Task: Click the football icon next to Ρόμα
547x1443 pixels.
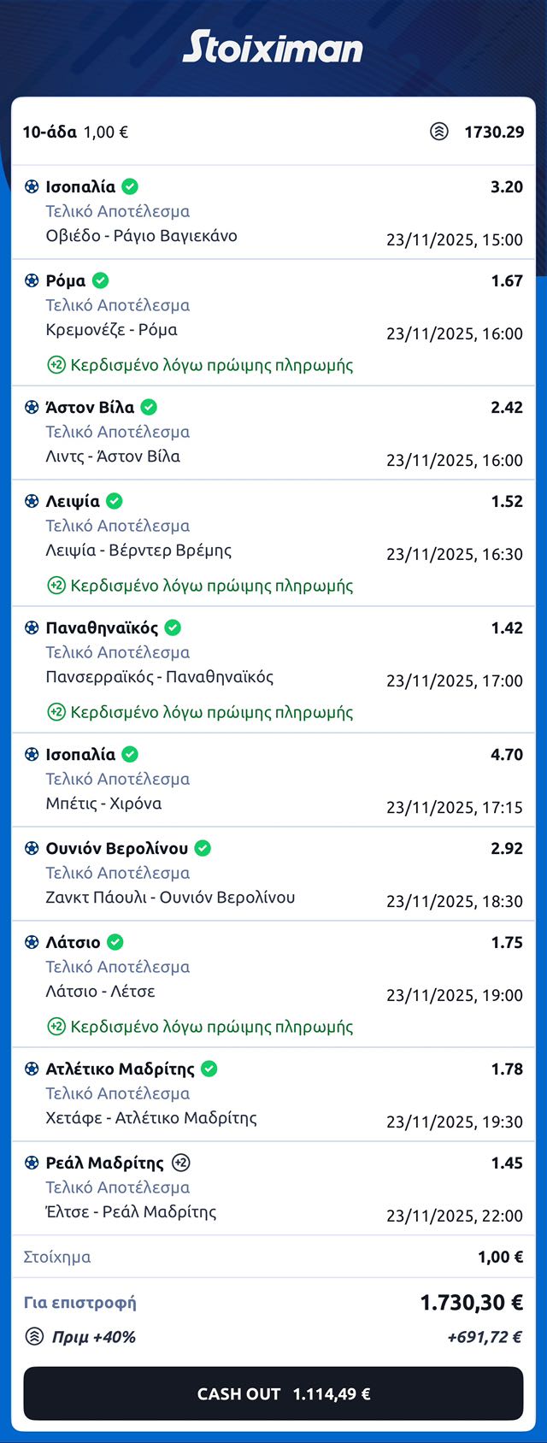Action: [32, 281]
